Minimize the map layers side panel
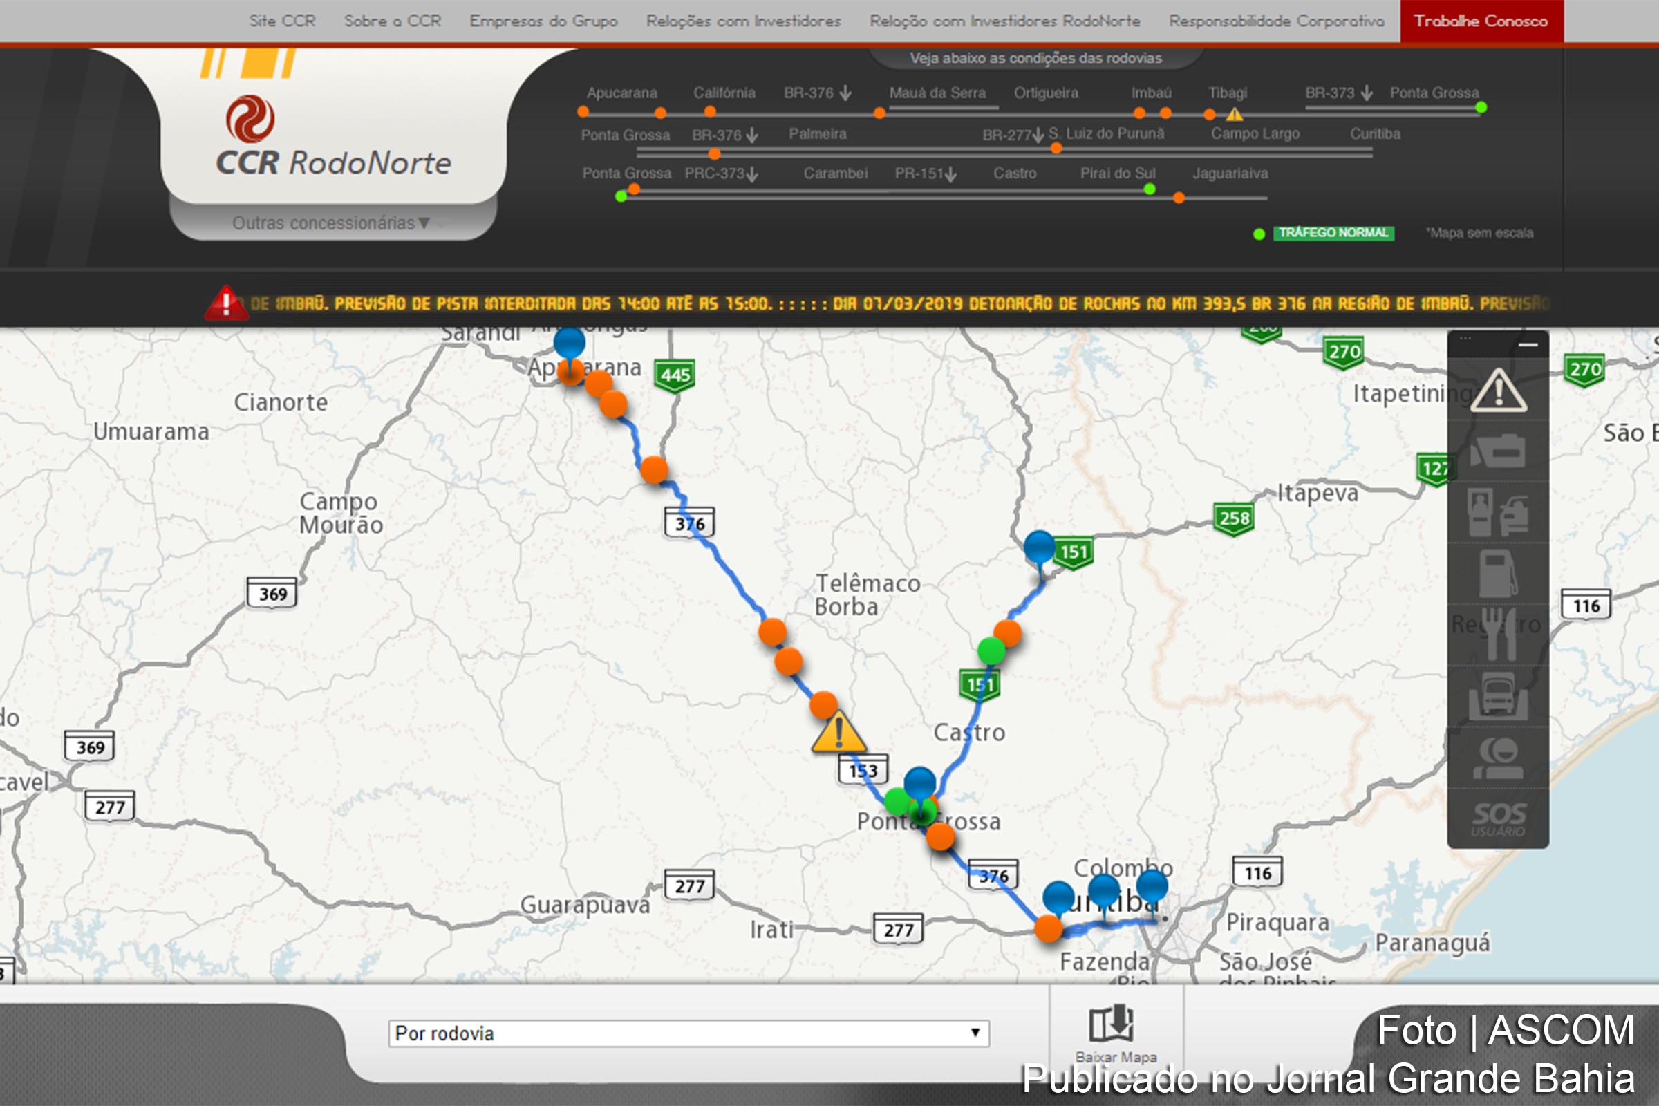Screen dimensions: 1659x1106 coord(1528,345)
